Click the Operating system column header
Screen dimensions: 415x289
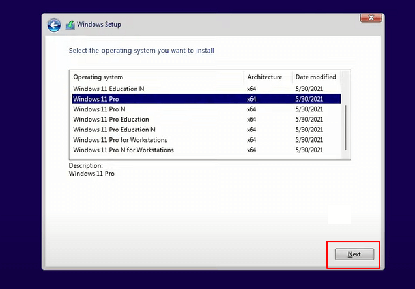click(157, 77)
